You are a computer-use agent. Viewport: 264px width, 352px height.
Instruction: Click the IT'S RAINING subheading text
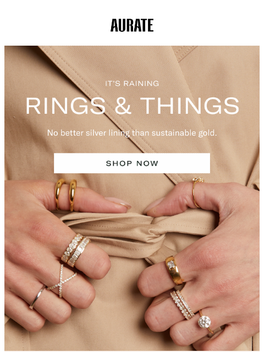click(132, 84)
